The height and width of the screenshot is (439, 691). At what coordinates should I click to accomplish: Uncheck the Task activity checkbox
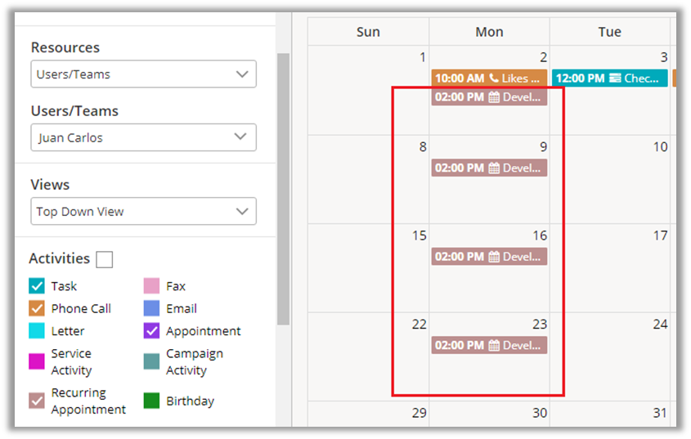point(37,286)
